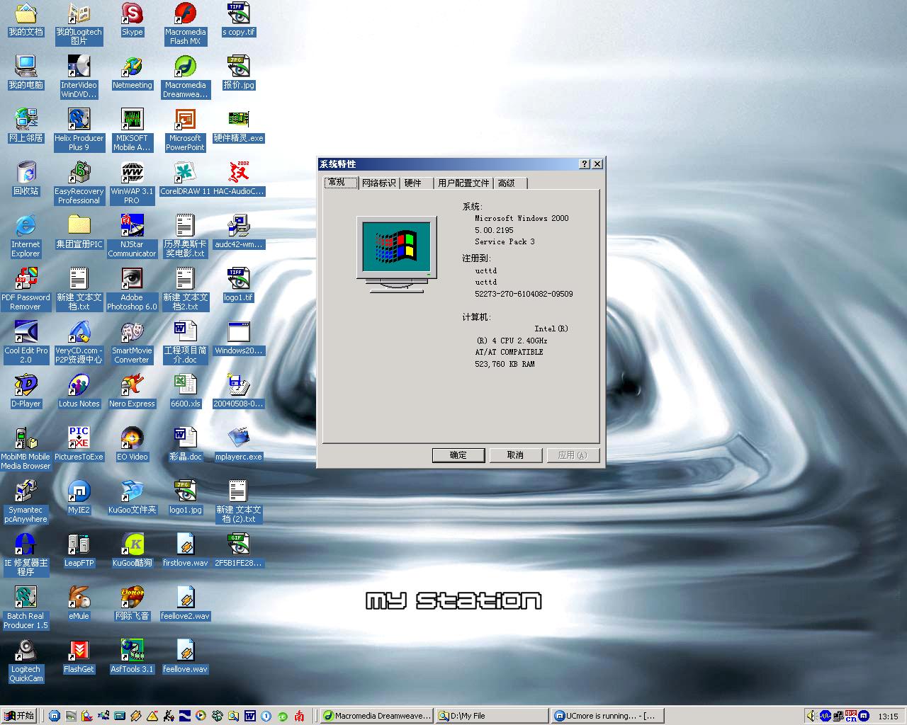Viewport: 907px width, 725px height.
Task: Open the 开始 Start menu
Action: pyautogui.click(x=18, y=716)
